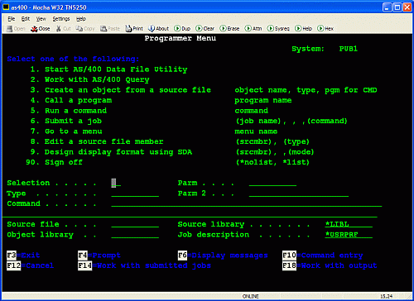Viewport: 414px width, 301px height.
Task: Click the Selection input field
Action: pos(116,183)
